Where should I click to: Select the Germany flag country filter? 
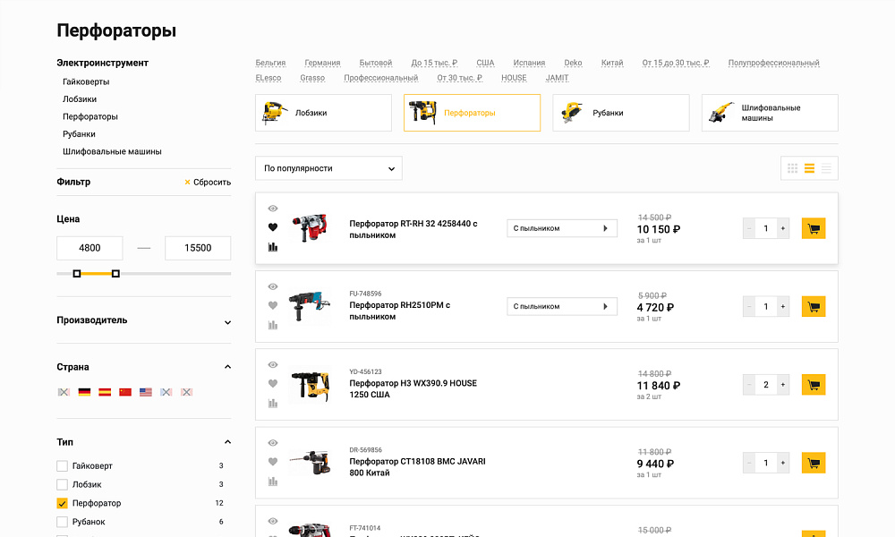[x=84, y=392]
